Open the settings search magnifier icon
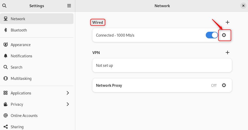This screenshot has height=130, width=248. click(x=4, y=6)
